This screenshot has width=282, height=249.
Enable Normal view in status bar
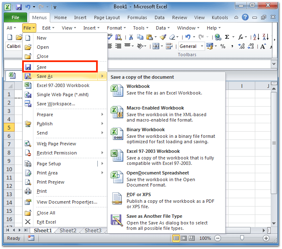[x=176, y=238]
